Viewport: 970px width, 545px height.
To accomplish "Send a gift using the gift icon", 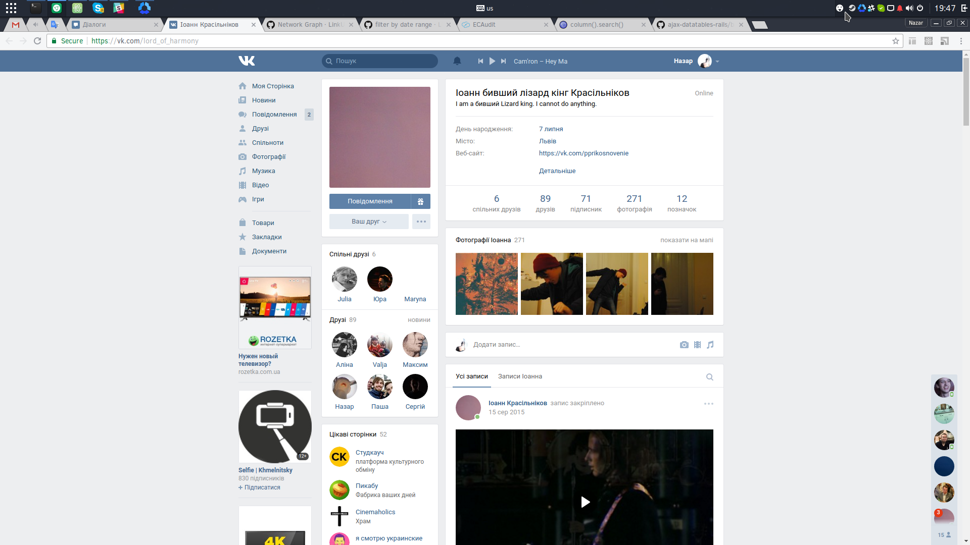I will (x=420, y=201).
